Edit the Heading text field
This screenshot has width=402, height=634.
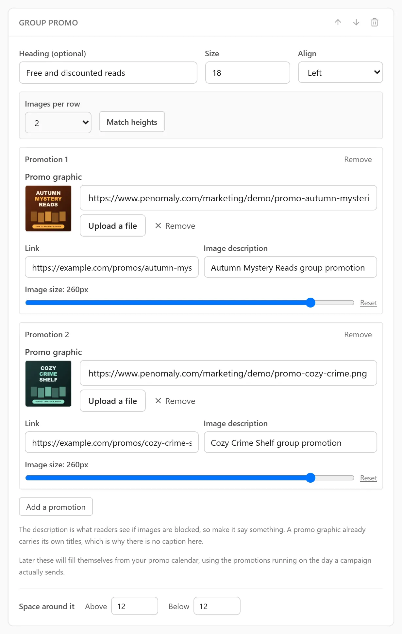point(108,73)
